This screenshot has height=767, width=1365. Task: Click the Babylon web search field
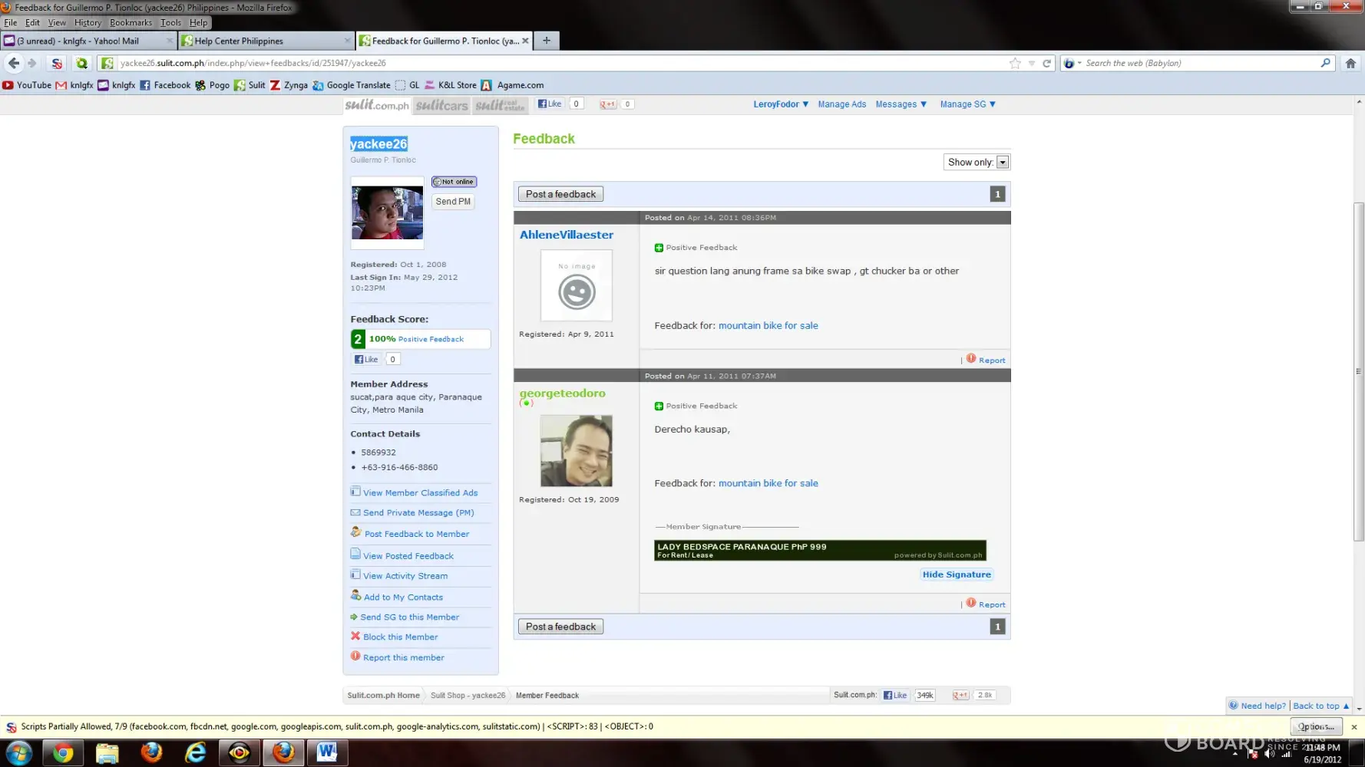click(x=1198, y=64)
